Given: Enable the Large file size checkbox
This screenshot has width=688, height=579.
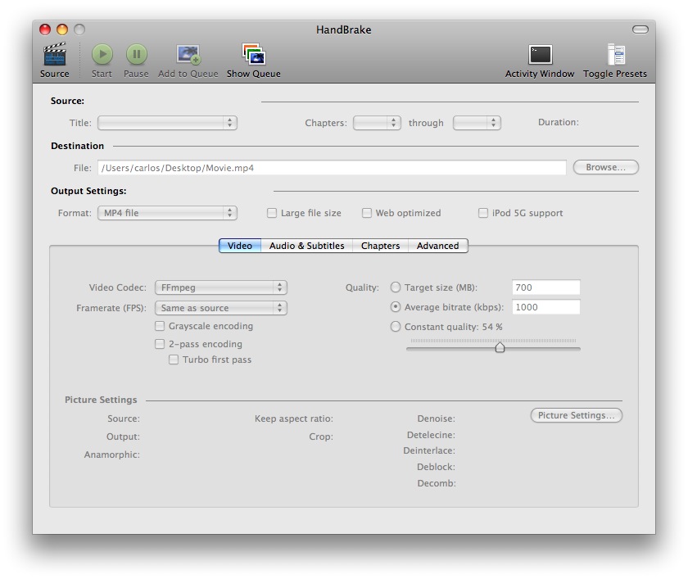Looking at the screenshot, I should coord(272,213).
